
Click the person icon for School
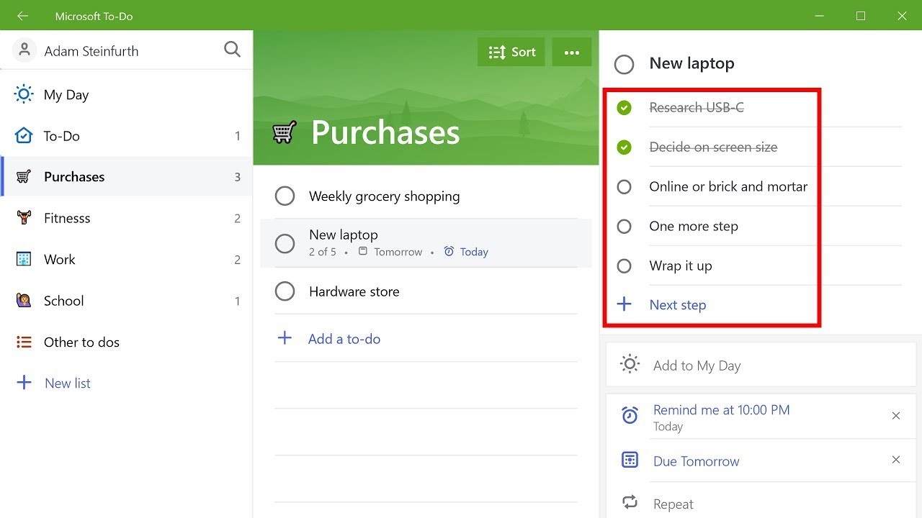click(24, 301)
